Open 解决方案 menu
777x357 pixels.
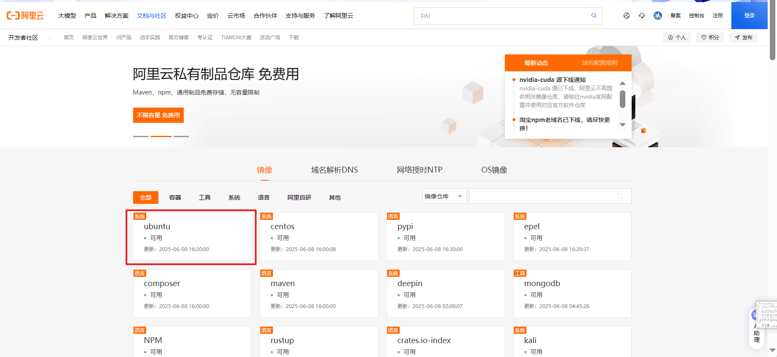pyautogui.click(x=117, y=16)
